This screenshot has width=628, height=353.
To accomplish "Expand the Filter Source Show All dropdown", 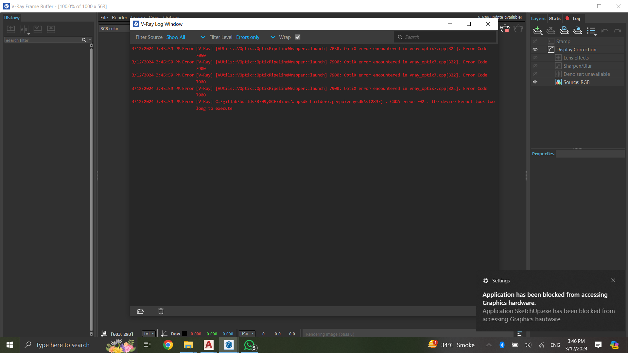I will 185,37.
